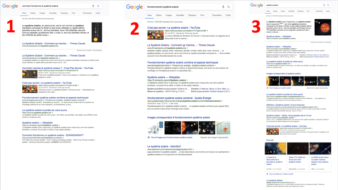Click the Google logo in panel 1
The width and height of the screenshot is (338, 190).
pos(10,6)
